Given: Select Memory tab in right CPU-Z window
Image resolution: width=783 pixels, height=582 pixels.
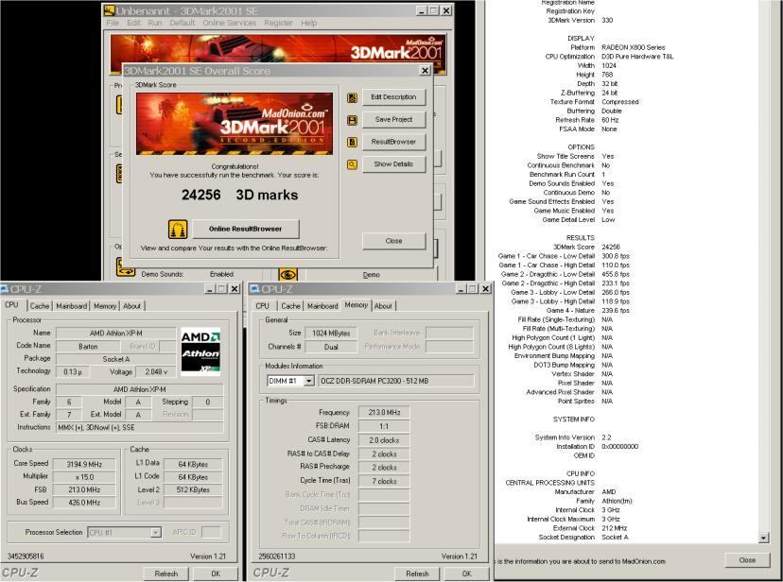Looking at the screenshot, I should 357,305.
